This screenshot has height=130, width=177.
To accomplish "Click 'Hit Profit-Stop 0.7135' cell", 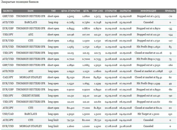I will (148, 59).
